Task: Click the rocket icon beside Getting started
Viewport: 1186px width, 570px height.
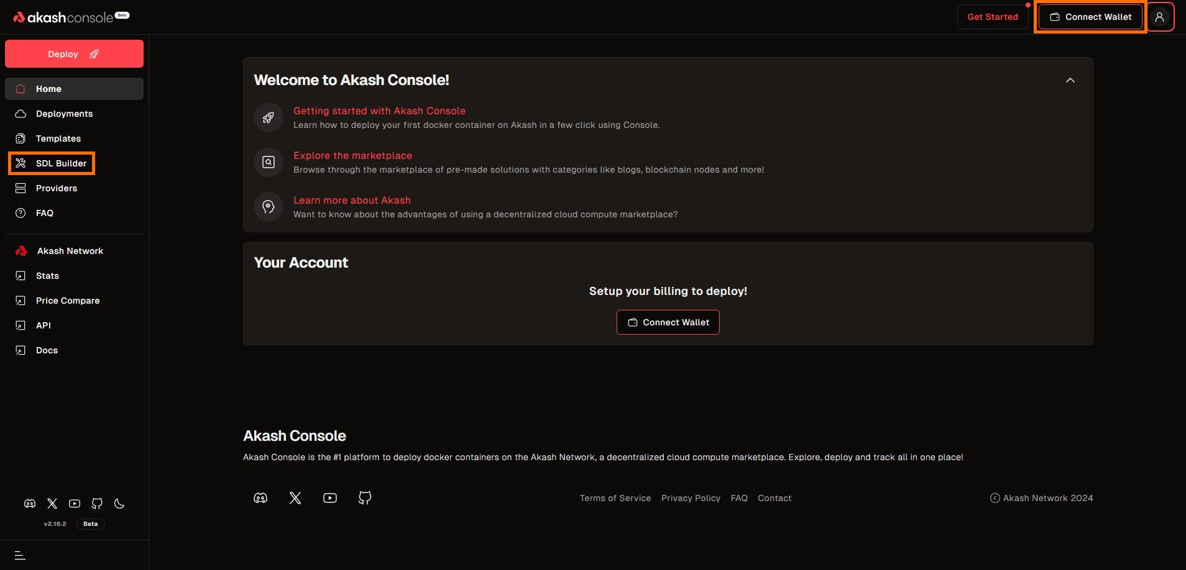Action: (269, 117)
